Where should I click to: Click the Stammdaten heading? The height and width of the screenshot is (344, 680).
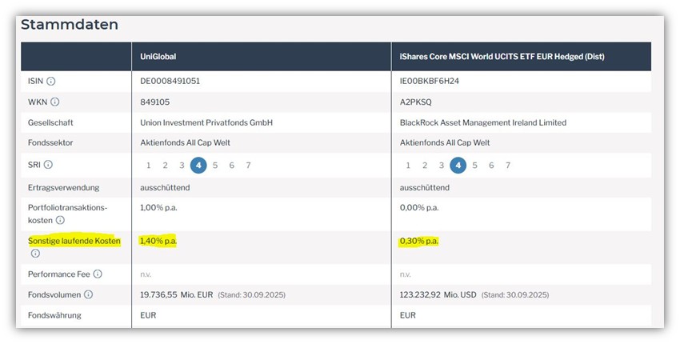tap(70, 25)
